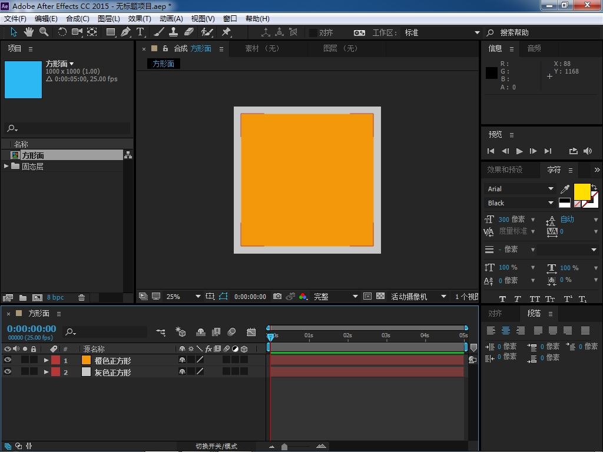The height and width of the screenshot is (452, 603).
Task: Click the yellow fill color swatch
Action: click(581, 192)
